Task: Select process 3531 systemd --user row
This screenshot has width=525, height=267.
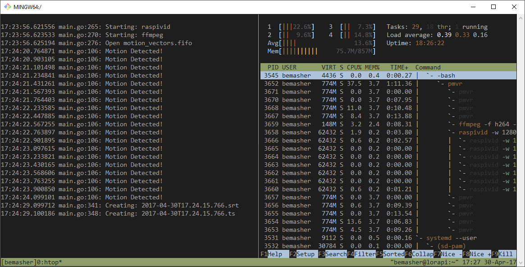Action: (x=388, y=238)
